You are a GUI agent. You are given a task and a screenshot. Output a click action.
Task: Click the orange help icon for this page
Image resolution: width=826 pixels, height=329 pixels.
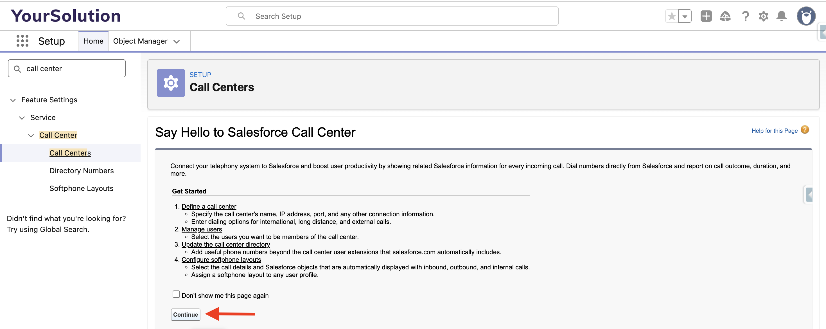pyautogui.click(x=805, y=130)
